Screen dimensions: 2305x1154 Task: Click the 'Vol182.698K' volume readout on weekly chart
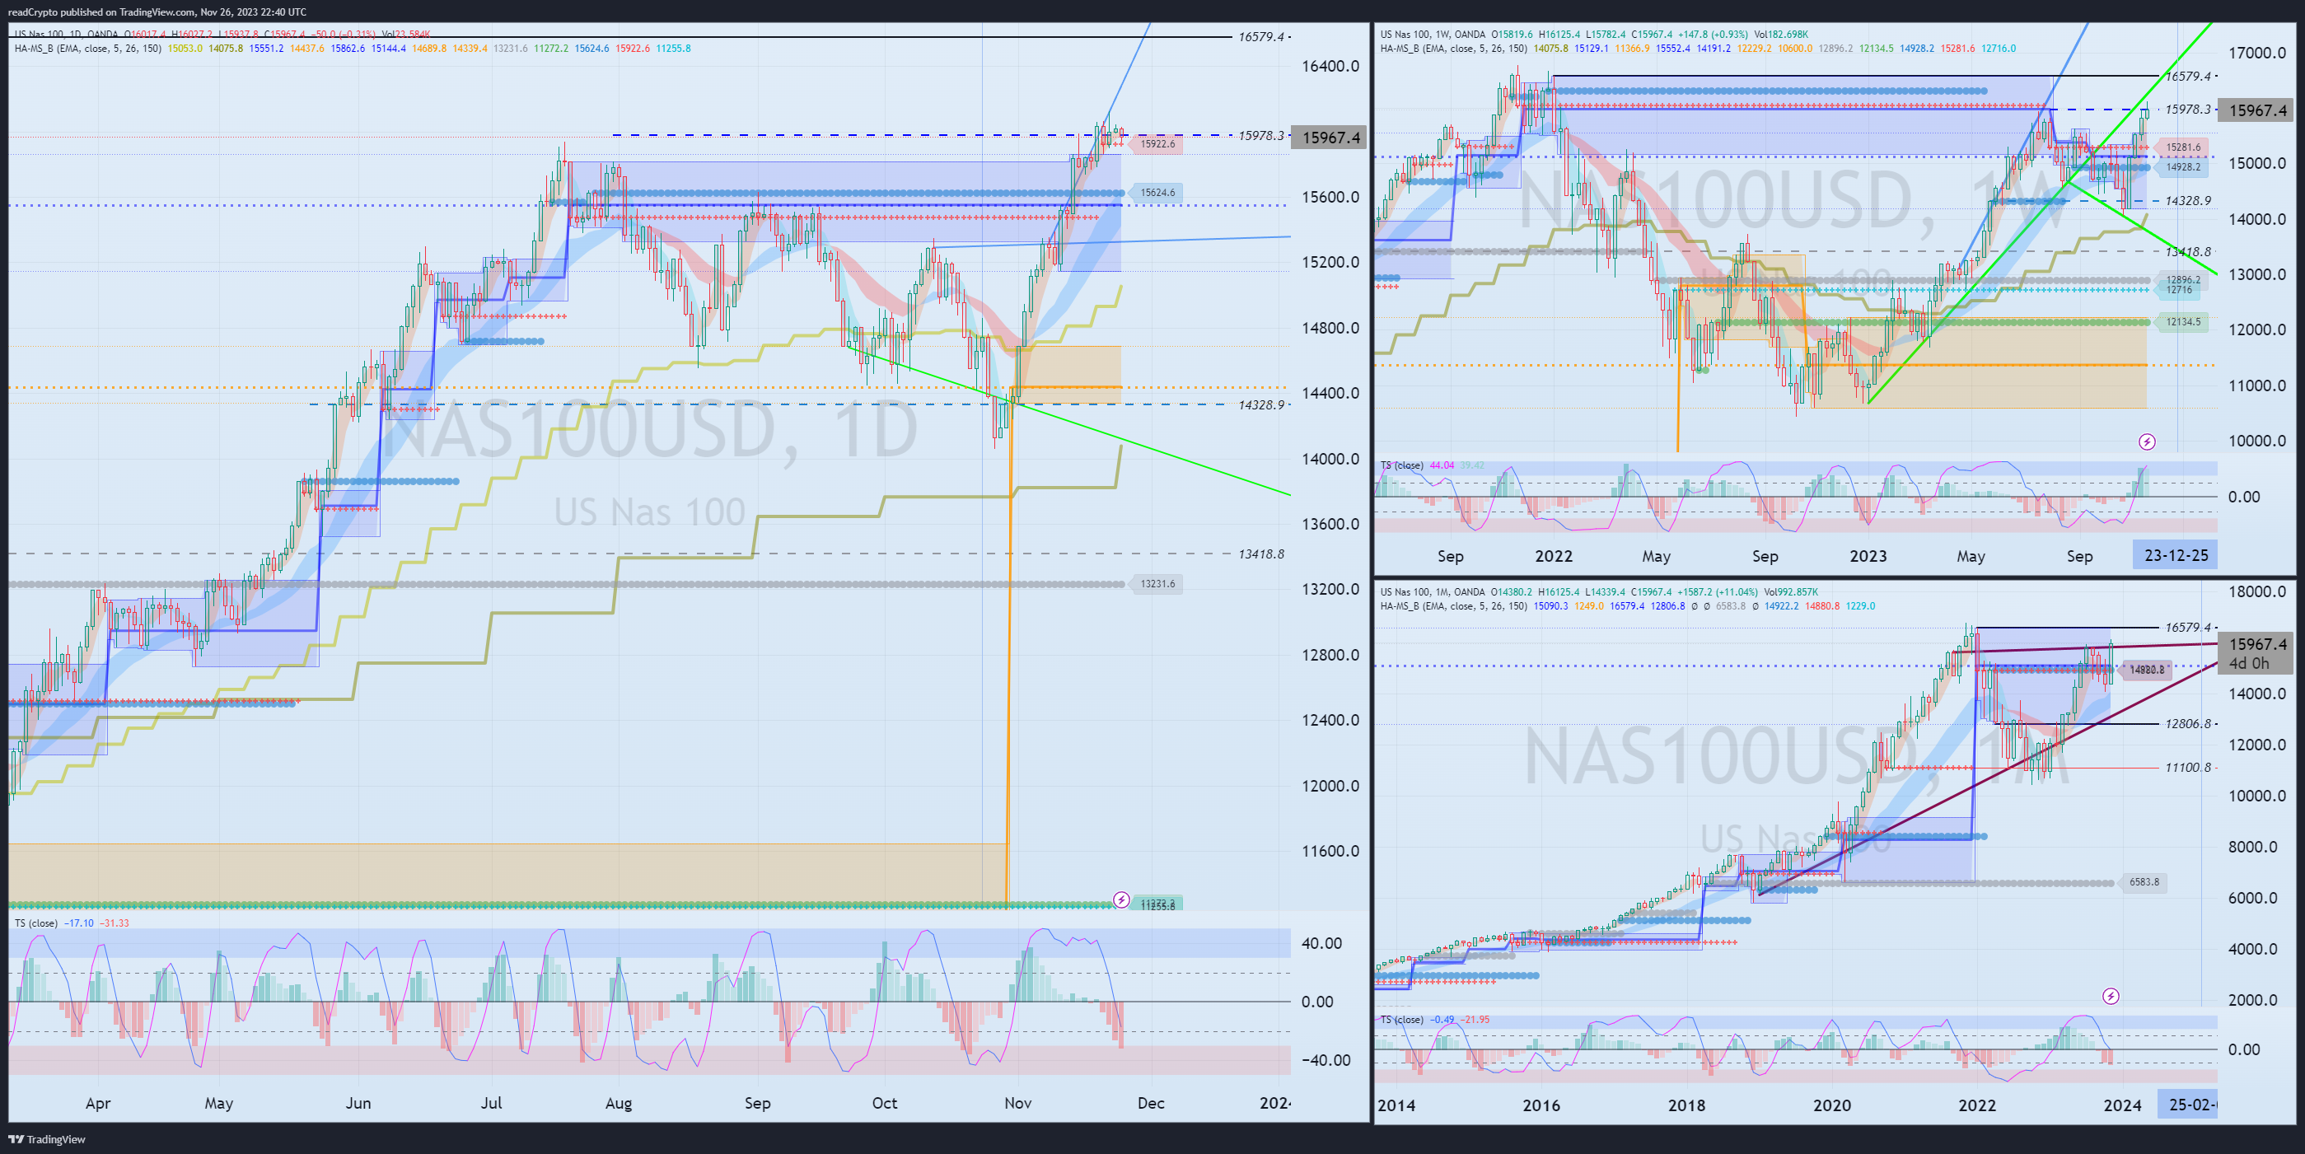[1780, 34]
